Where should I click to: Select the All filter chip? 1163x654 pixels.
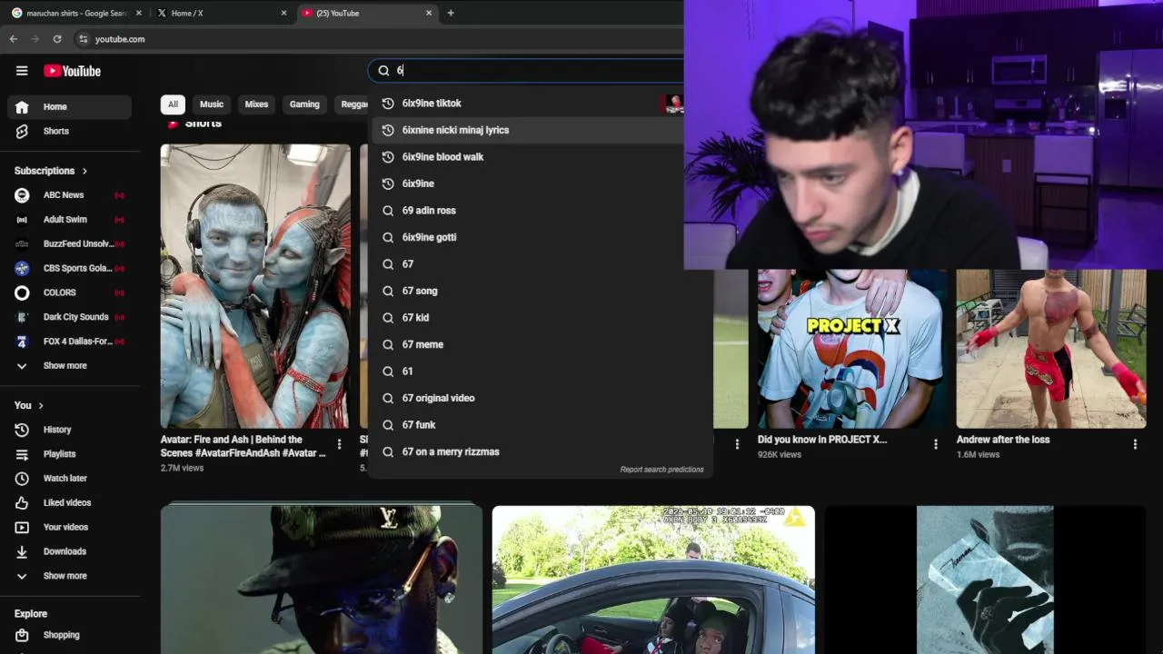pyautogui.click(x=173, y=104)
